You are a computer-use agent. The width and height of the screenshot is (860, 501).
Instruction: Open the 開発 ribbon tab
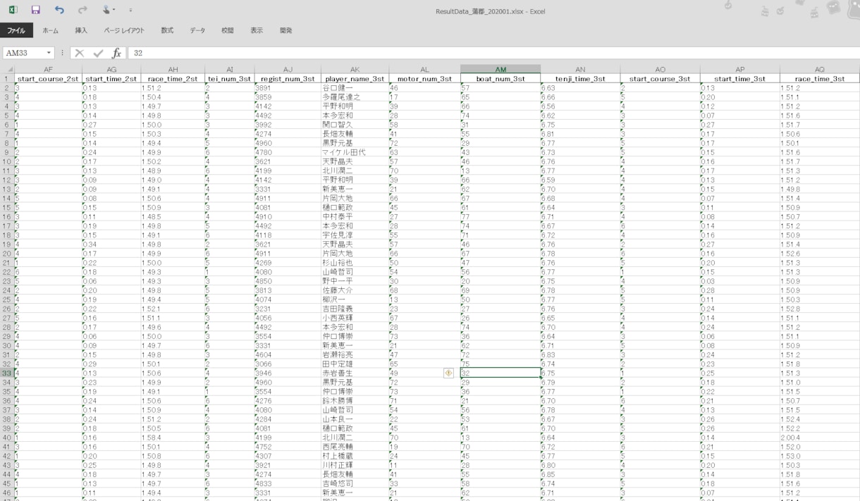[285, 31]
